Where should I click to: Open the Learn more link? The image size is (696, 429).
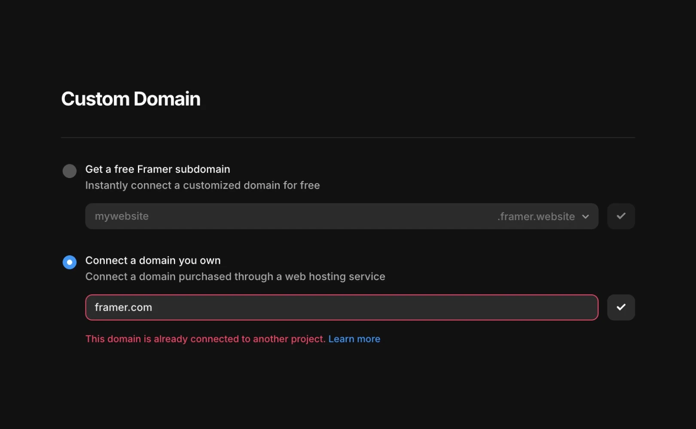click(354, 339)
